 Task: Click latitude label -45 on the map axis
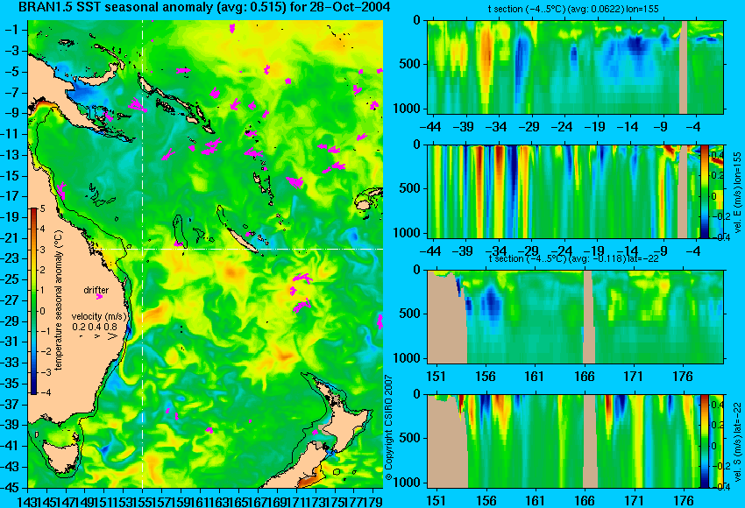click(10, 488)
